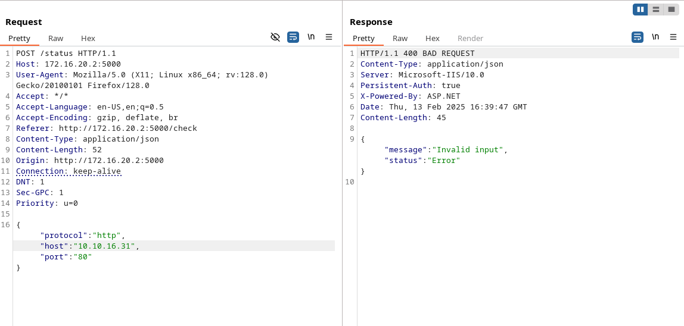
Task: Open Response panel hamburger options menu
Action: click(x=673, y=37)
